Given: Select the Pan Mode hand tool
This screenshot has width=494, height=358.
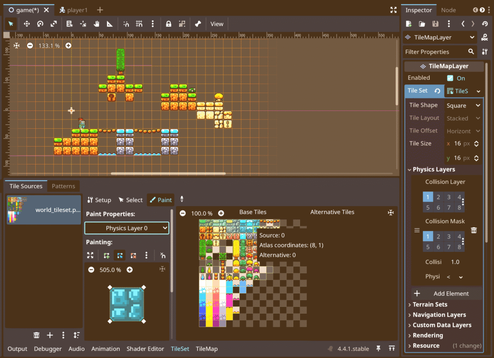Looking at the screenshot, I should (x=96, y=24).
